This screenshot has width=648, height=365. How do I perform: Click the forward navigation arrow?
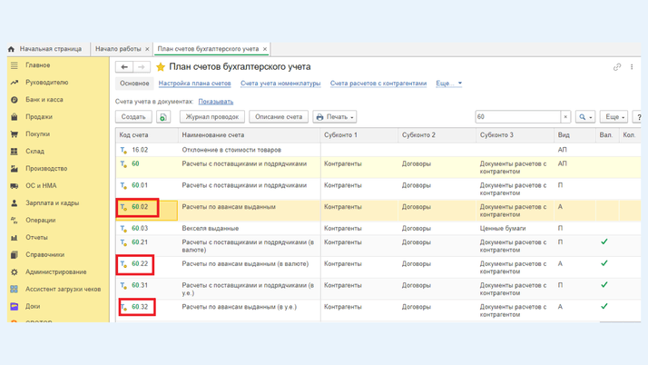[x=142, y=67]
